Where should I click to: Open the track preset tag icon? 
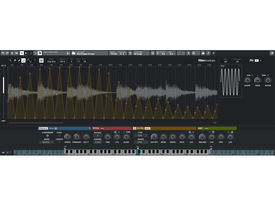pos(68,53)
